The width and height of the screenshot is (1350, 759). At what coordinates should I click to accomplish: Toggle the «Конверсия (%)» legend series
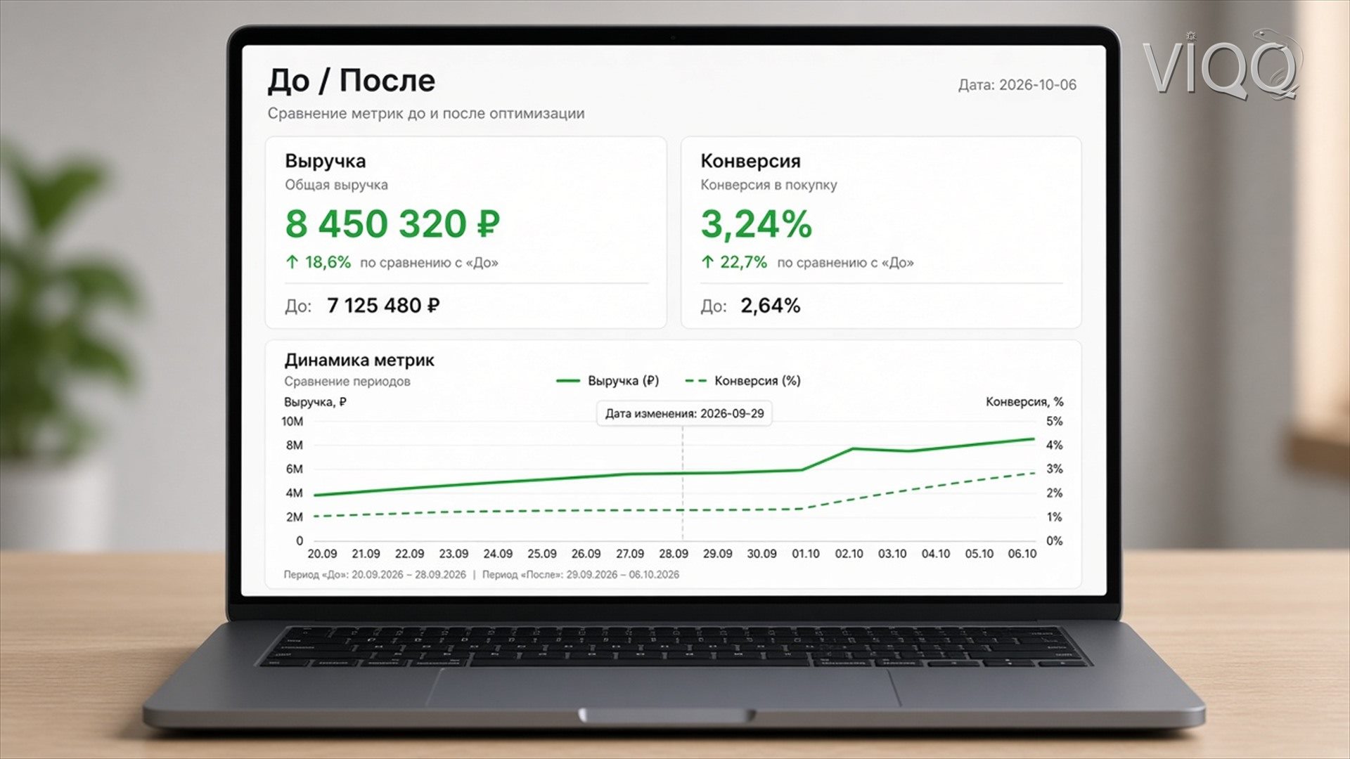[743, 381]
